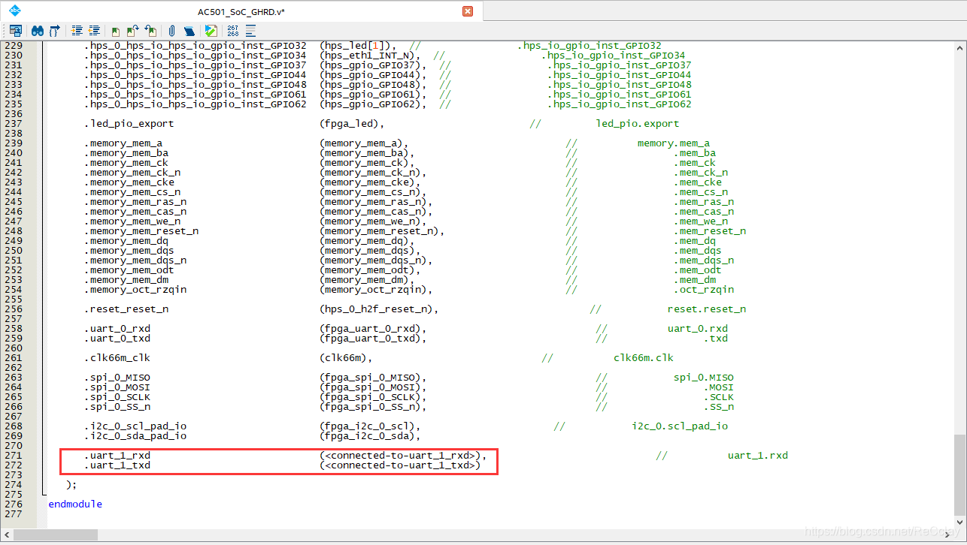Click the reset.reset_n comment
This screenshot has width=967, height=545.
pos(707,309)
